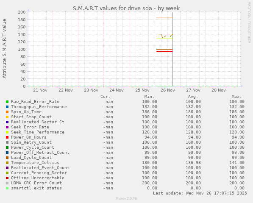Image resolution: width=253 pixels, height=203 pixels.
Task: Click the green Raw_Read_Error_Rate legend swatch
Action: (x=7, y=102)
